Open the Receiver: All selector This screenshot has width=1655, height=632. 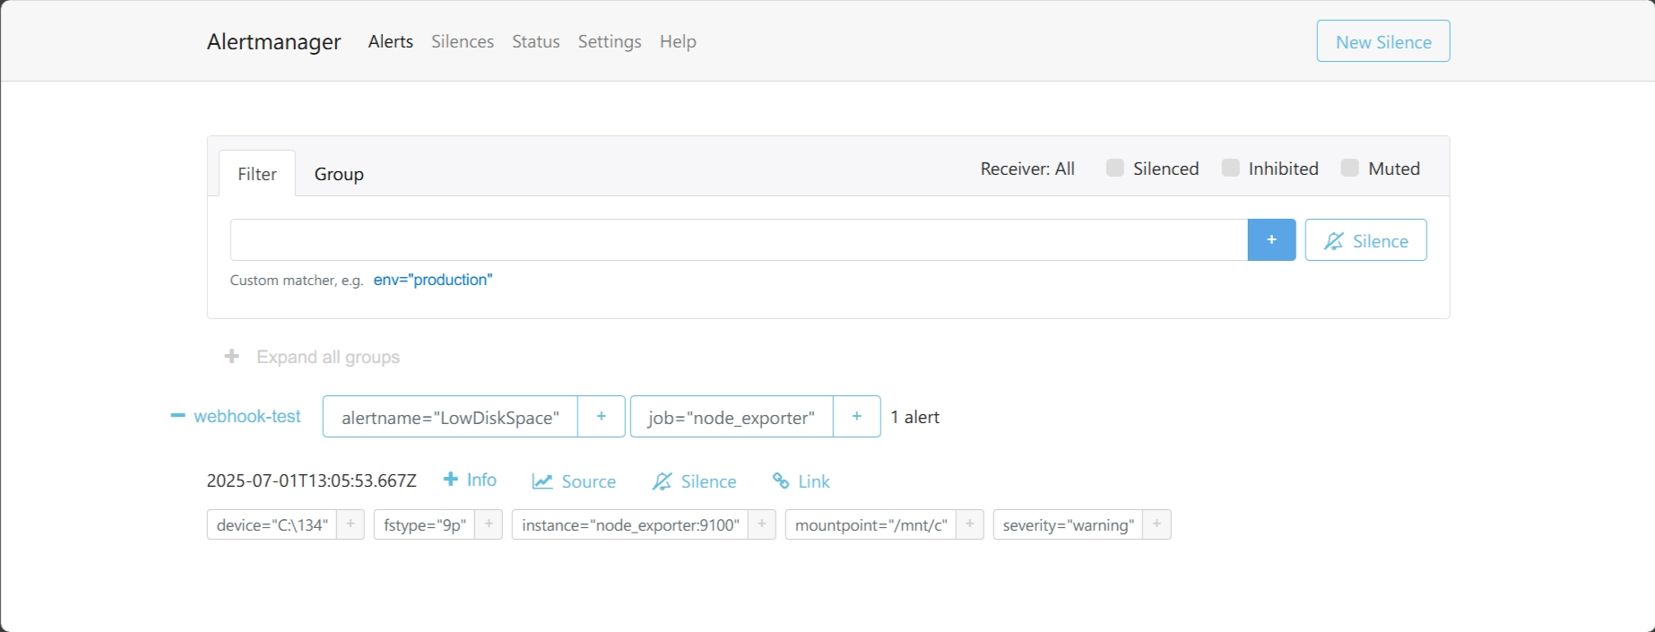(1027, 169)
